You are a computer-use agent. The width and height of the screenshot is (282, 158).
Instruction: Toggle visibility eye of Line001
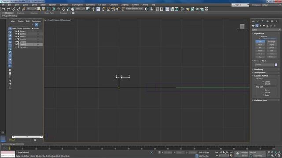16,39
